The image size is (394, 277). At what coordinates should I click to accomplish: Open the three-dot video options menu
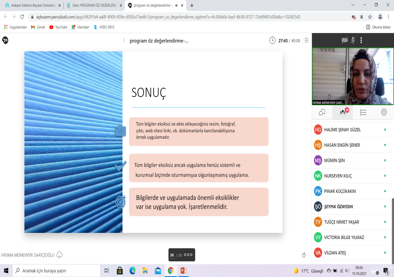pos(361,40)
